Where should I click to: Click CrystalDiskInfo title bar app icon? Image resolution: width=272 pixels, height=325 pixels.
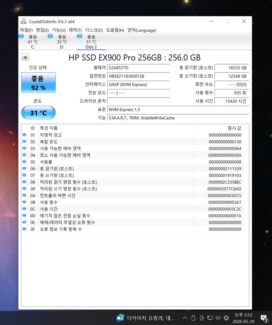pos(24,21)
